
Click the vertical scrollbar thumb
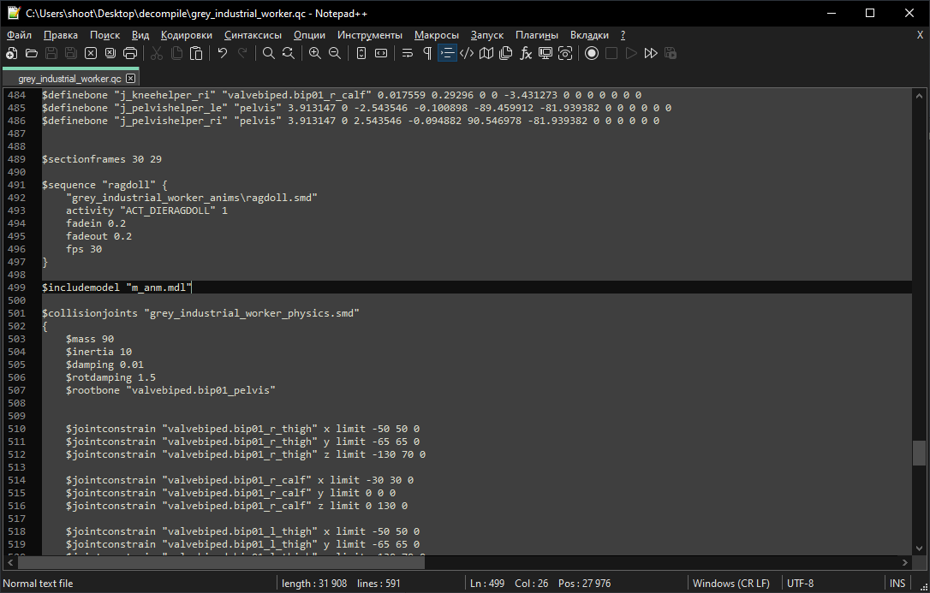[x=920, y=454]
